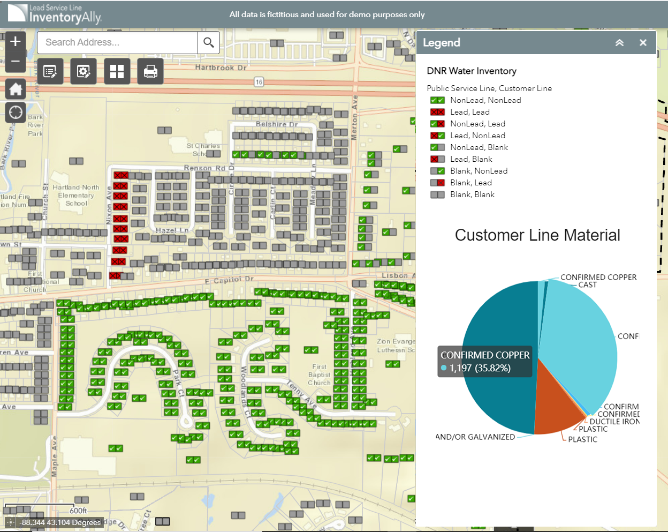The width and height of the screenshot is (668, 532).
Task: Click the "-88.344 43.104 Degrees" coordinate readout
Action: 60,522
